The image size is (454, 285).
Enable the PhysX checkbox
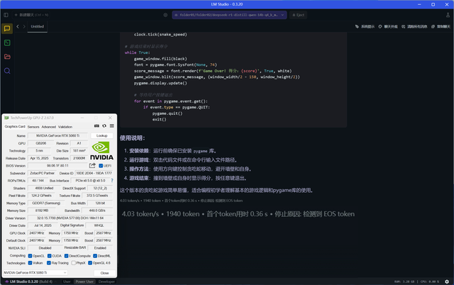pyautogui.click(x=74, y=263)
